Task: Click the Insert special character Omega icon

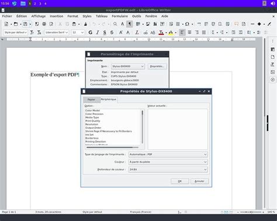Action: coord(187,24)
